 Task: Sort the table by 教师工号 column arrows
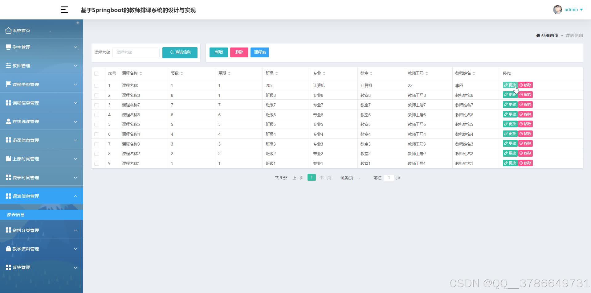(427, 73)
